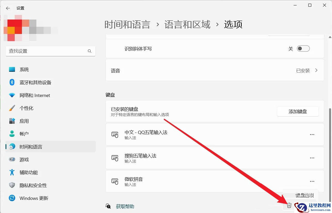The width and height of the screenshot is (332, 213).
Task: 打开 QQ五笔输入法的更多选项菜单
Action: pos(312,134)
